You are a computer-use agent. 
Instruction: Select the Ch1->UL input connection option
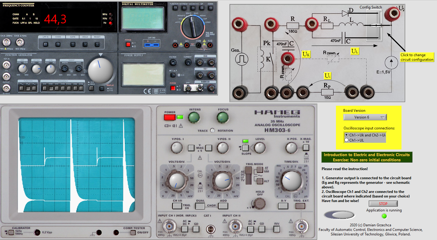346,140
